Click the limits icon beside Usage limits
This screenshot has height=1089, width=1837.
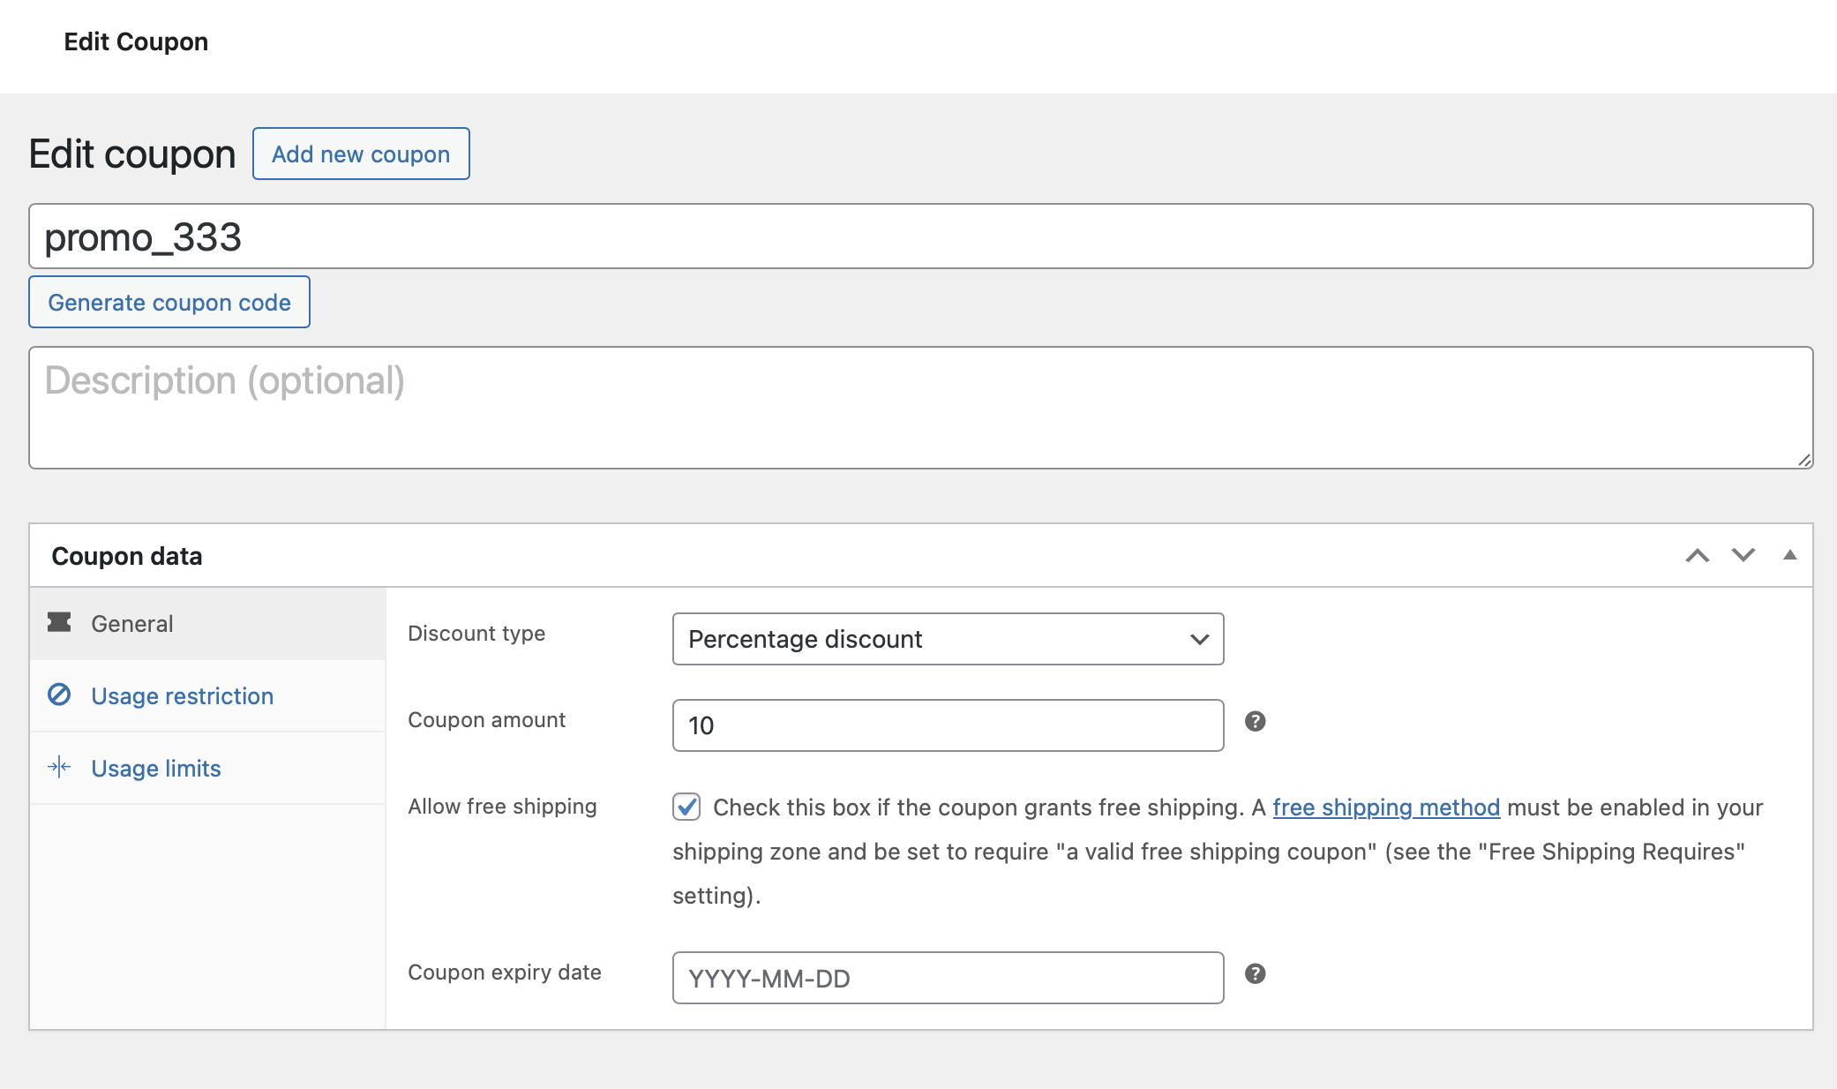click(58, 768)
